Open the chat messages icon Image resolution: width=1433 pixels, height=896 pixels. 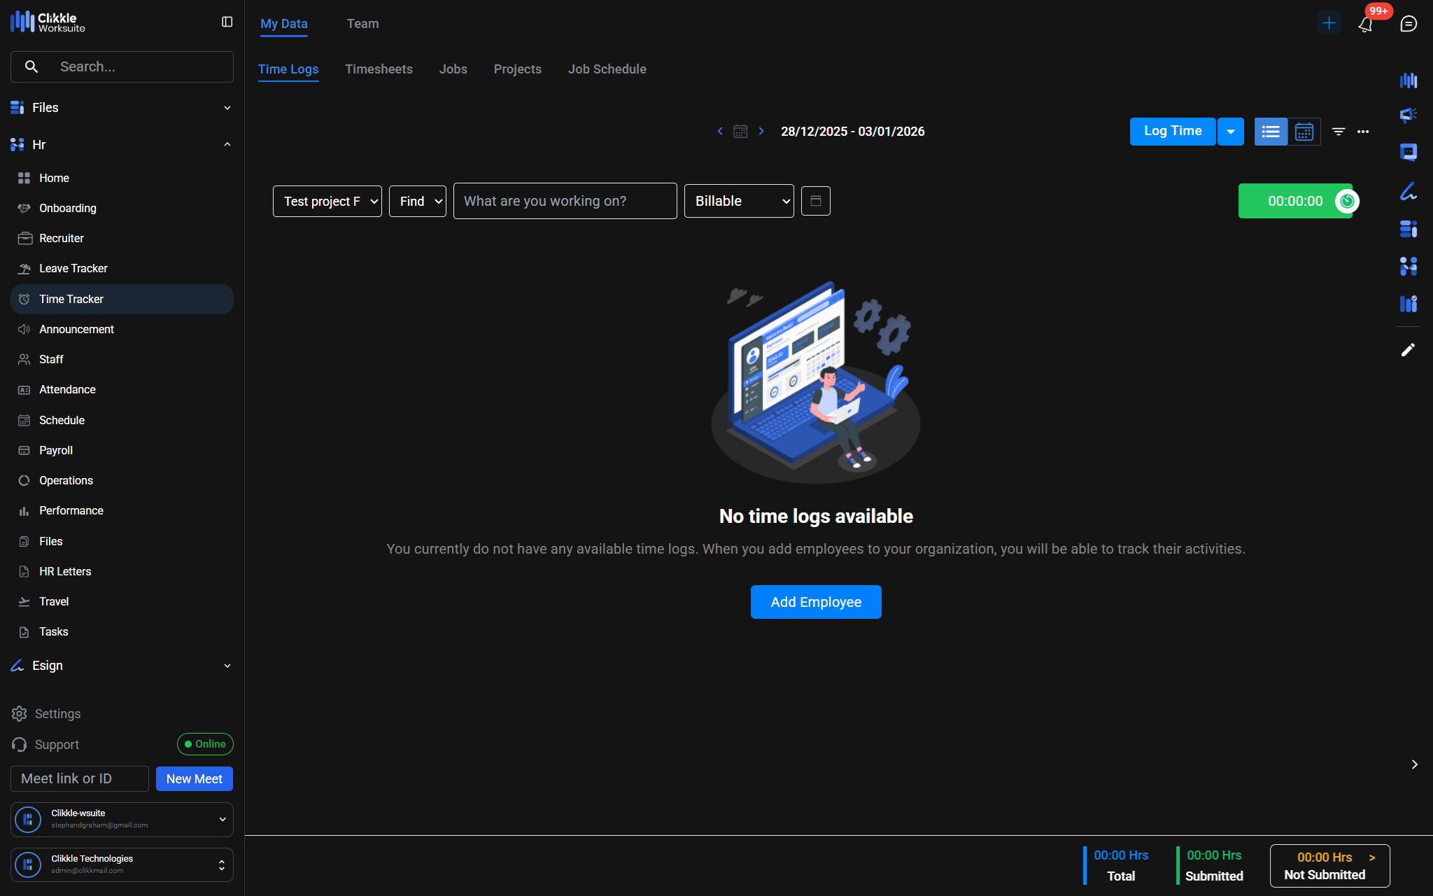pos(1409,24)
